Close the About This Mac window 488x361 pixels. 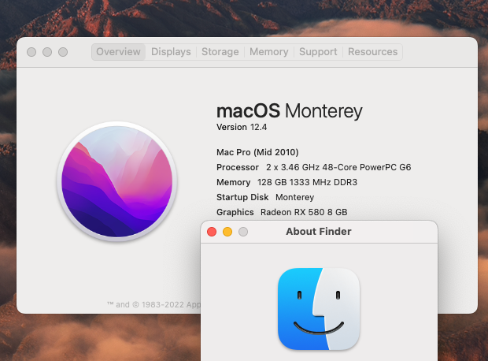tap(31, 52)
